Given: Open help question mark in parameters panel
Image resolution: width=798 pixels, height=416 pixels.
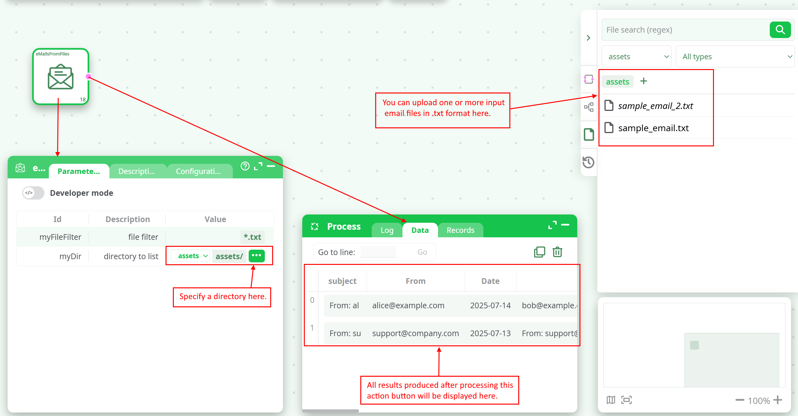Looking at the screenshot, I should (x=245, y=166).
